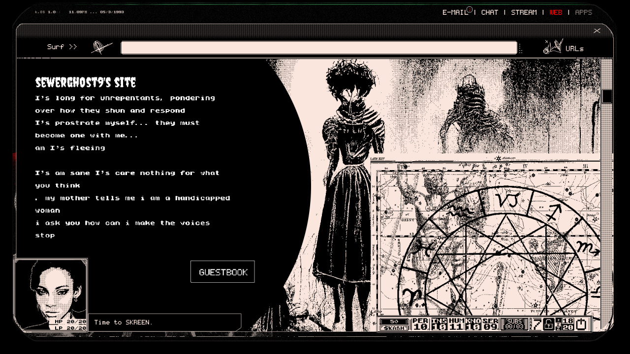Click the SER stat box
630x354 pixels.
tap(490, 324)
